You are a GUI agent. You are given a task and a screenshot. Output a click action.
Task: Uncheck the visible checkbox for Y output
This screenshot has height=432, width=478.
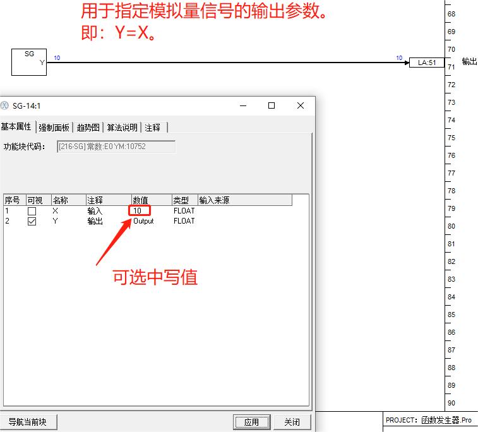[x=32, y=221]
